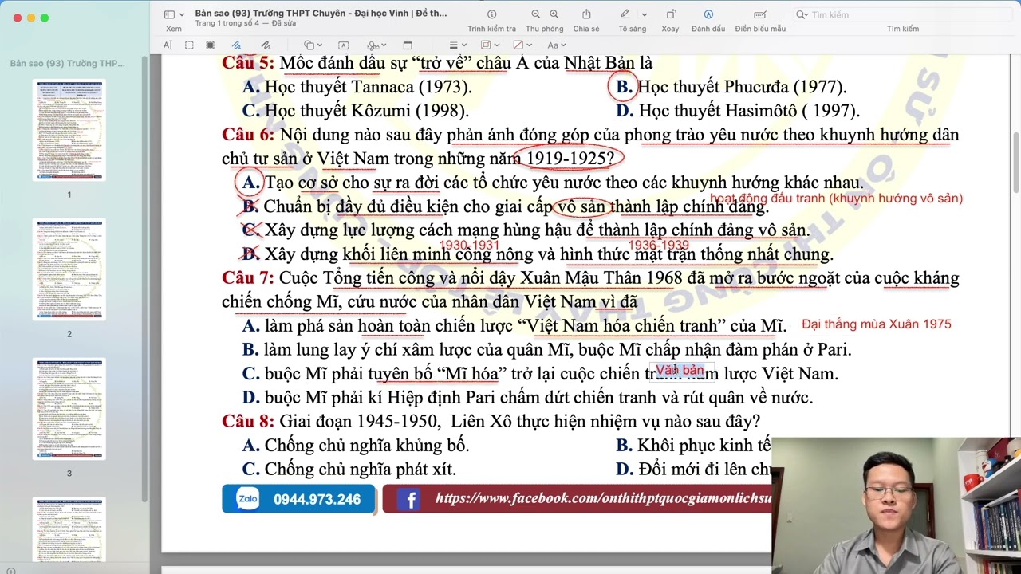Screen dimensions: 1021x574
Task: Click the Câu 7 heading label
Action: [248, 278]
